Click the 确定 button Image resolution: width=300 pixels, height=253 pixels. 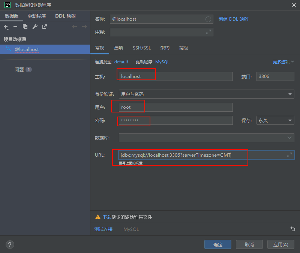218,244
